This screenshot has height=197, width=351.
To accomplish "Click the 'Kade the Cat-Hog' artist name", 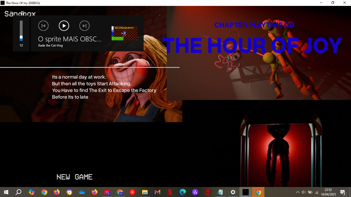I will [x=50, y=45].
